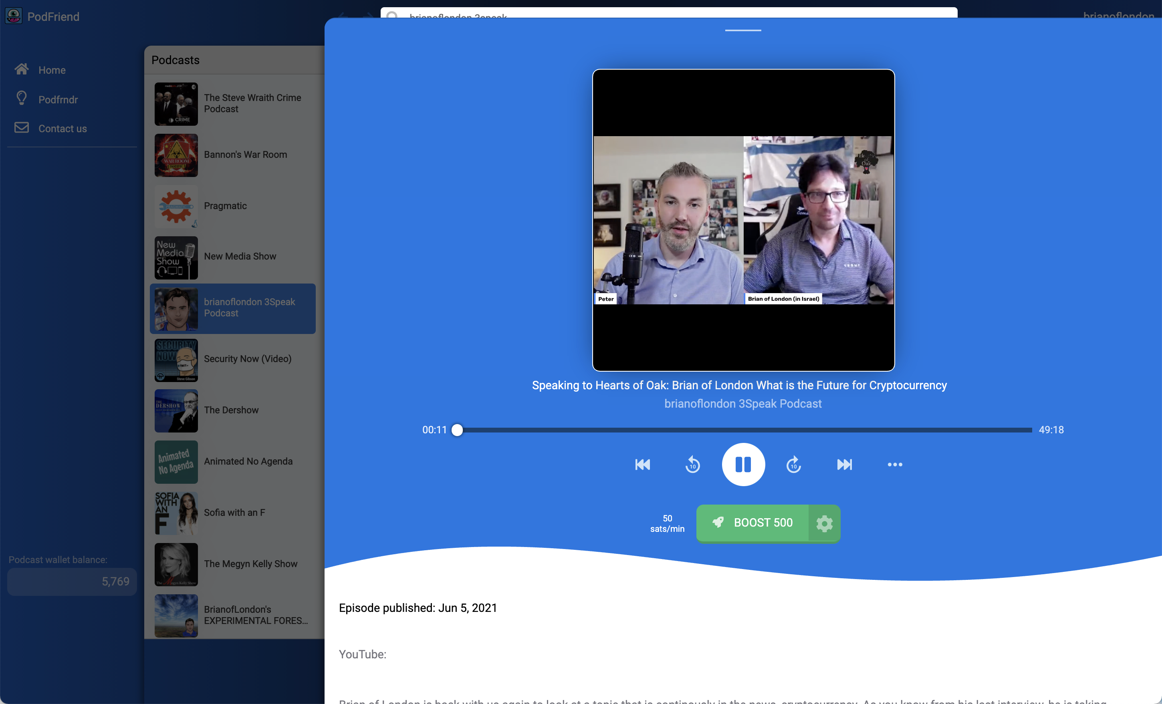Select Sofia with an F podcast
The height and width of the screenshot is (704, 1162).
pos(232,513)
